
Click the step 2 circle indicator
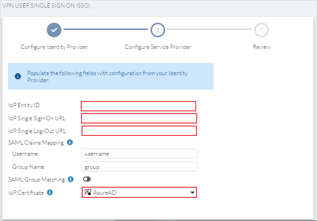(158, 30)
